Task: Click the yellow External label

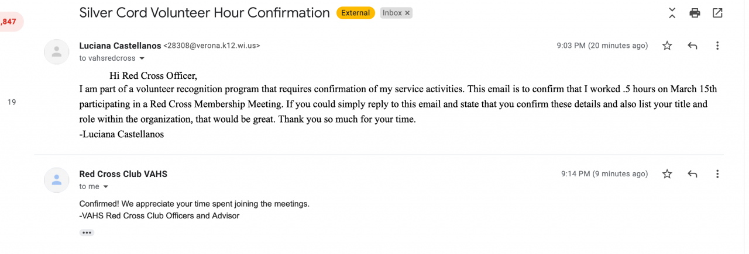Action: pyautogui.click(x=355, y=13)
